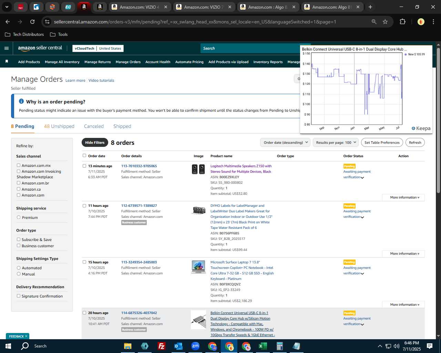Check the Signature Confirmation filter
Screen dimensions: 441x353
click(19, 296)
